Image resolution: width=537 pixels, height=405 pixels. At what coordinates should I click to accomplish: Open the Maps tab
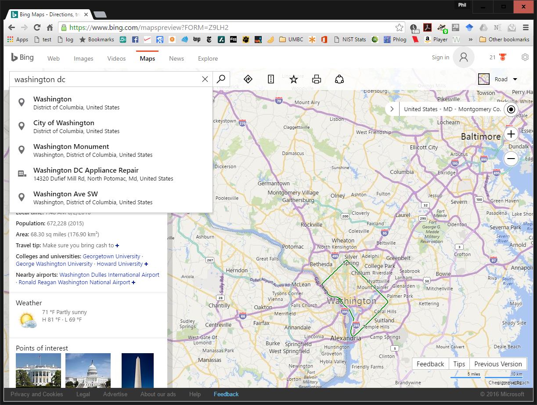point(148,58)
